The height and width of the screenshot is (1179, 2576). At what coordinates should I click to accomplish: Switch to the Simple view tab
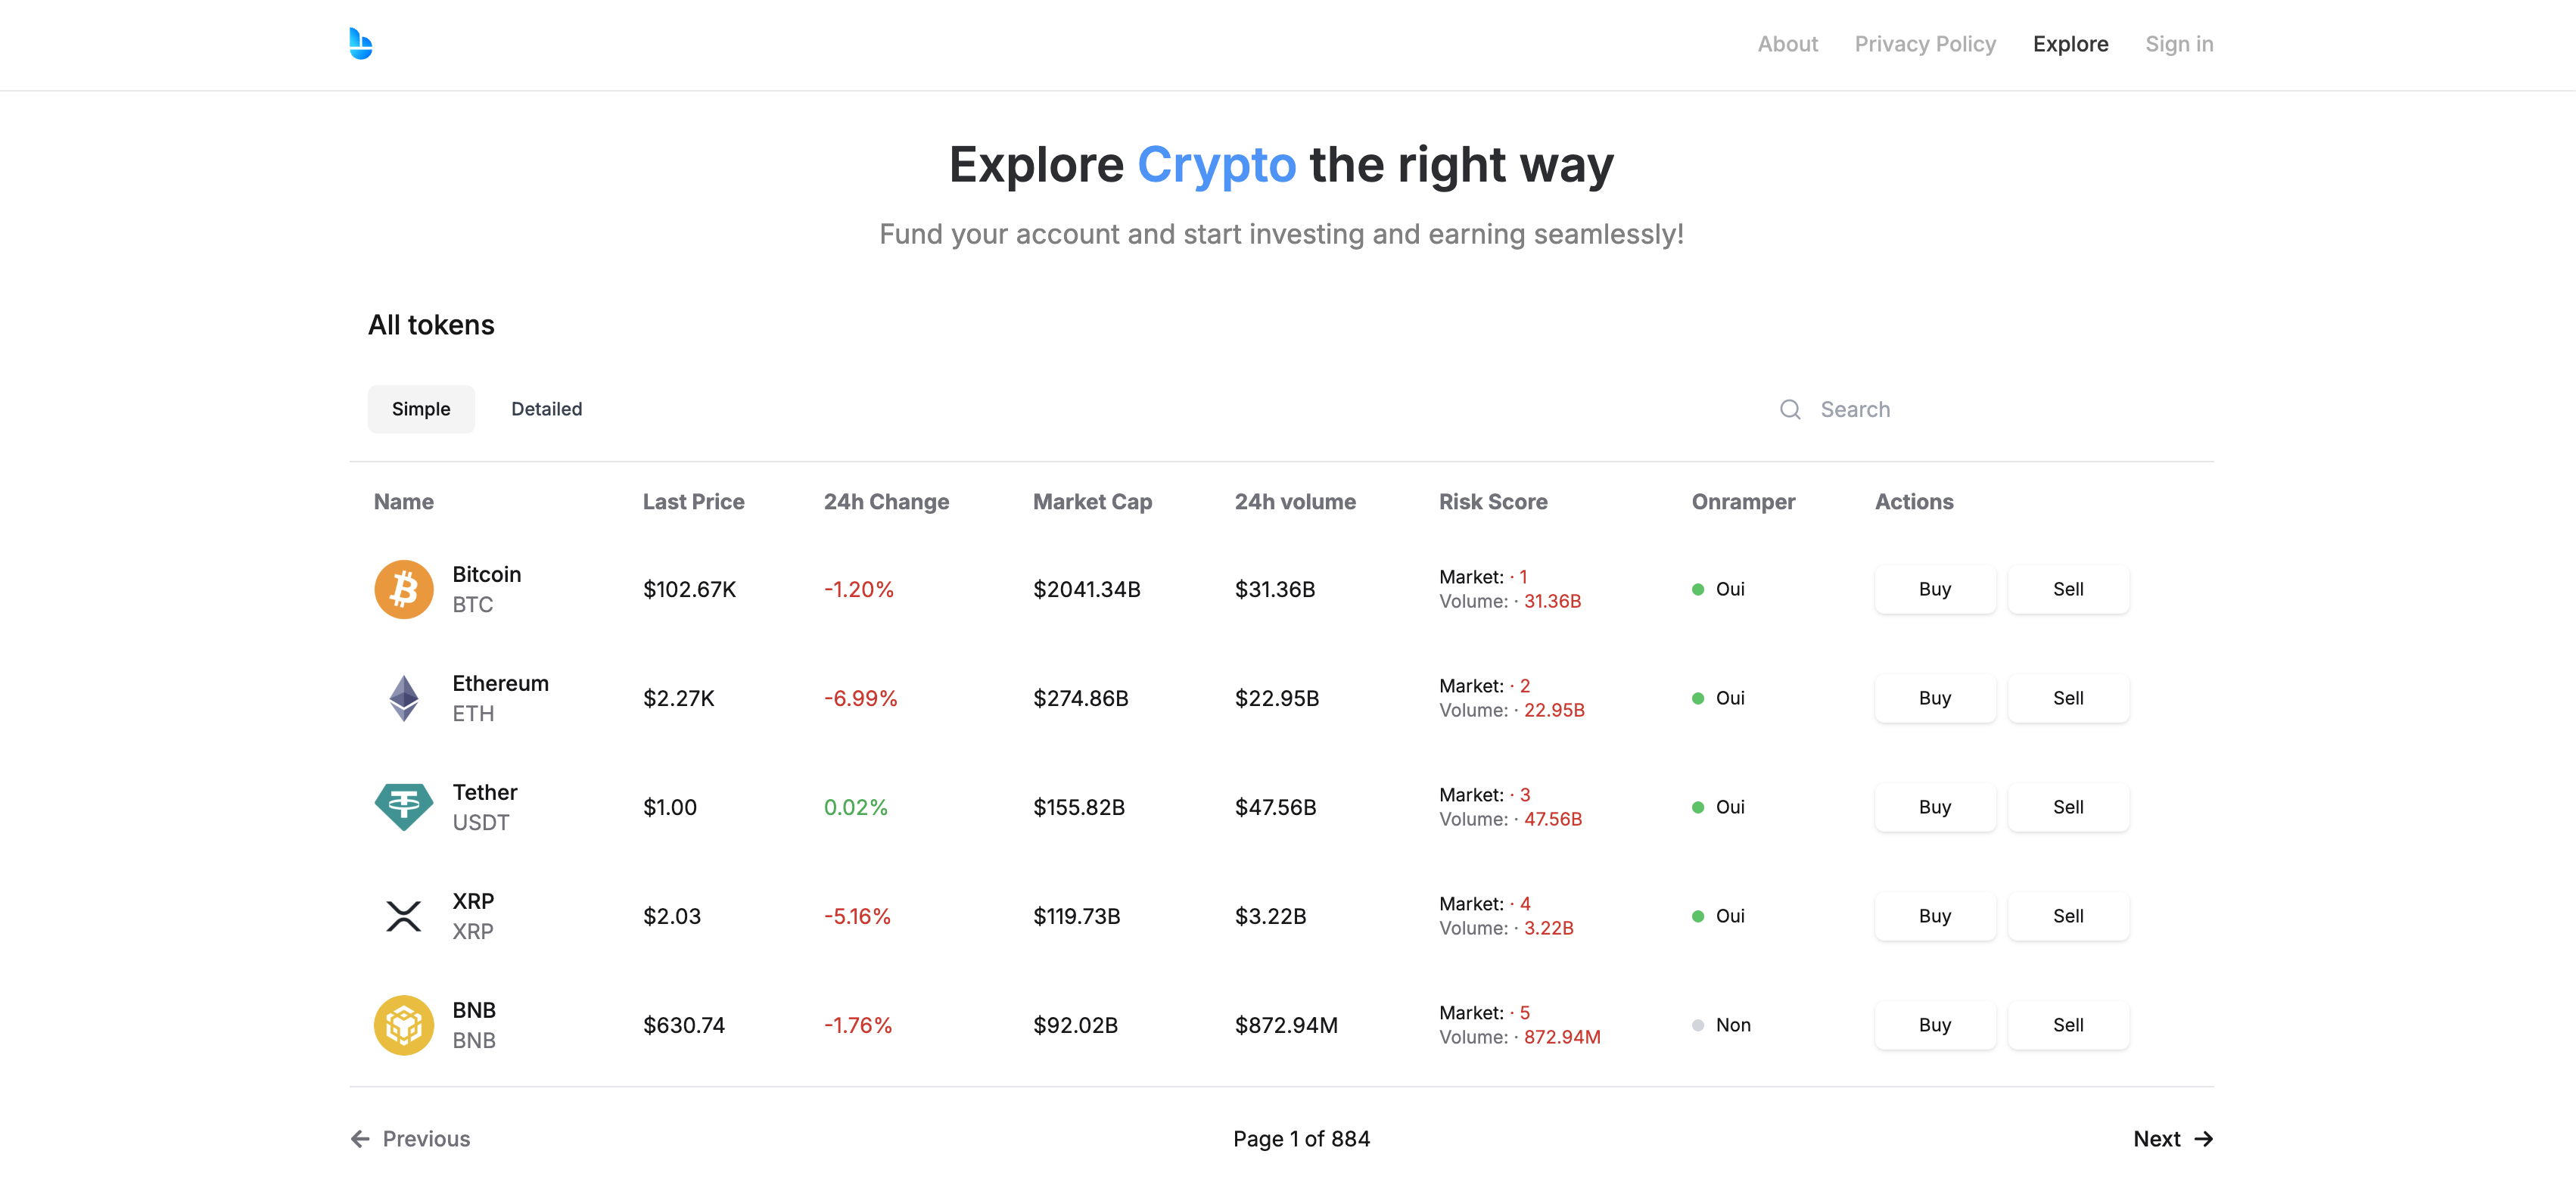tap(421, 409)
